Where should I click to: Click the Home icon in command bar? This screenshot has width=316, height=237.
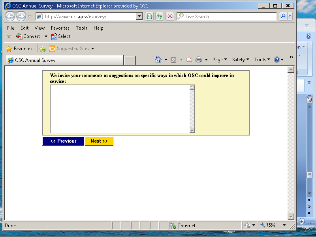point(158,60)
